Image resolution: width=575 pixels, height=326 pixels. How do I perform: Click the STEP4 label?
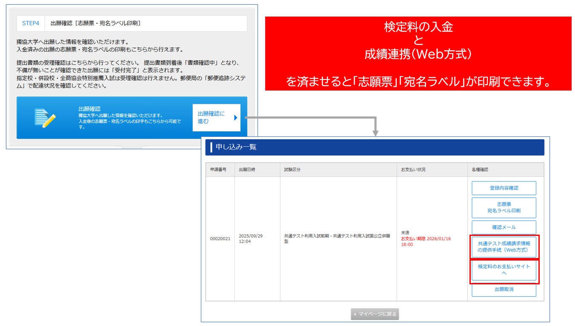tap(31, 23)
